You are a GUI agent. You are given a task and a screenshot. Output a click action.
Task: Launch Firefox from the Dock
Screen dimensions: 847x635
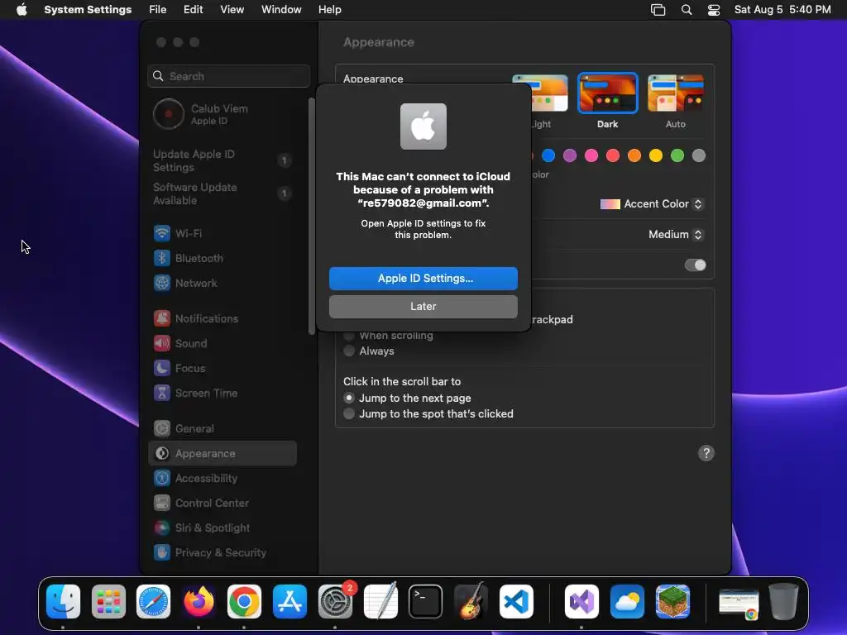(x=199, y=601)
